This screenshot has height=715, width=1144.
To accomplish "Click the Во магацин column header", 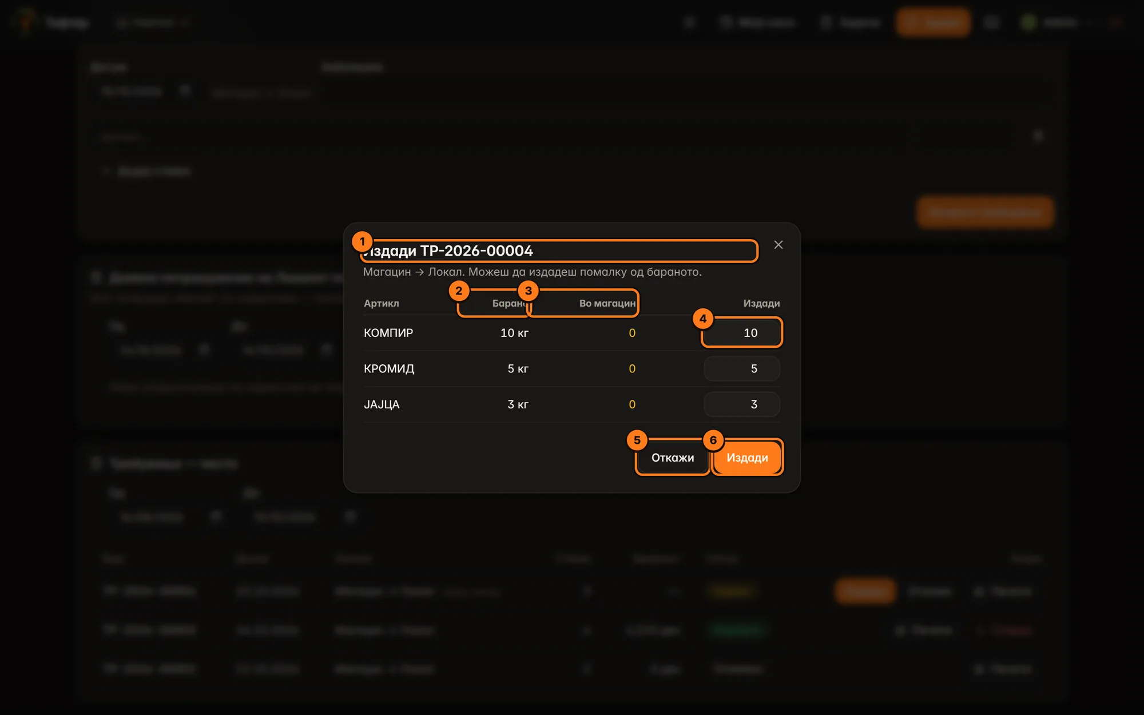I will pyautogui.click(x=607, y=303).
